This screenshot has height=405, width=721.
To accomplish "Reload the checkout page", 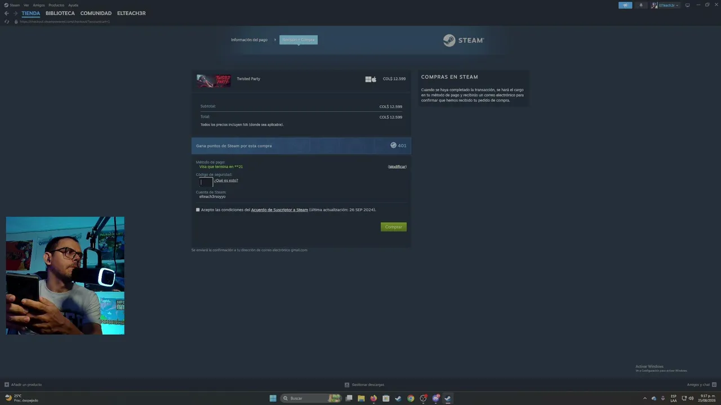I will (7, 21).
